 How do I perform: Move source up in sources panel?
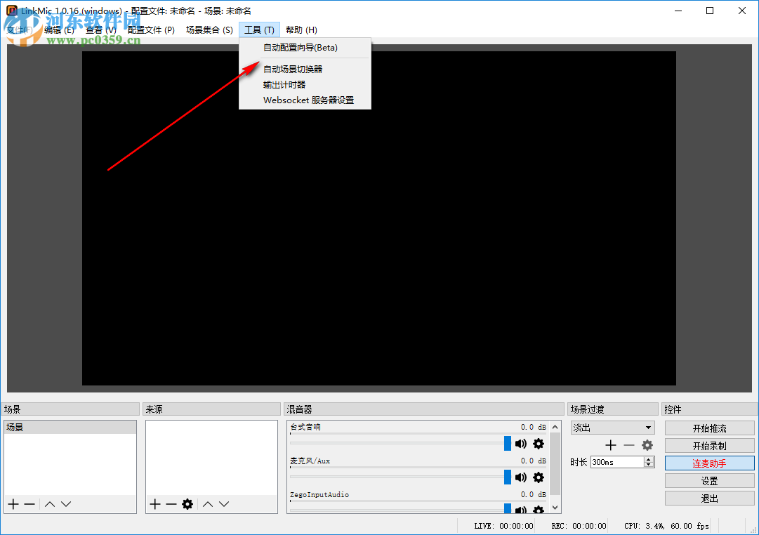tap(208, 504)
